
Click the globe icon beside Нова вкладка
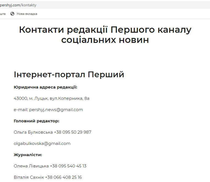point(12,14)
